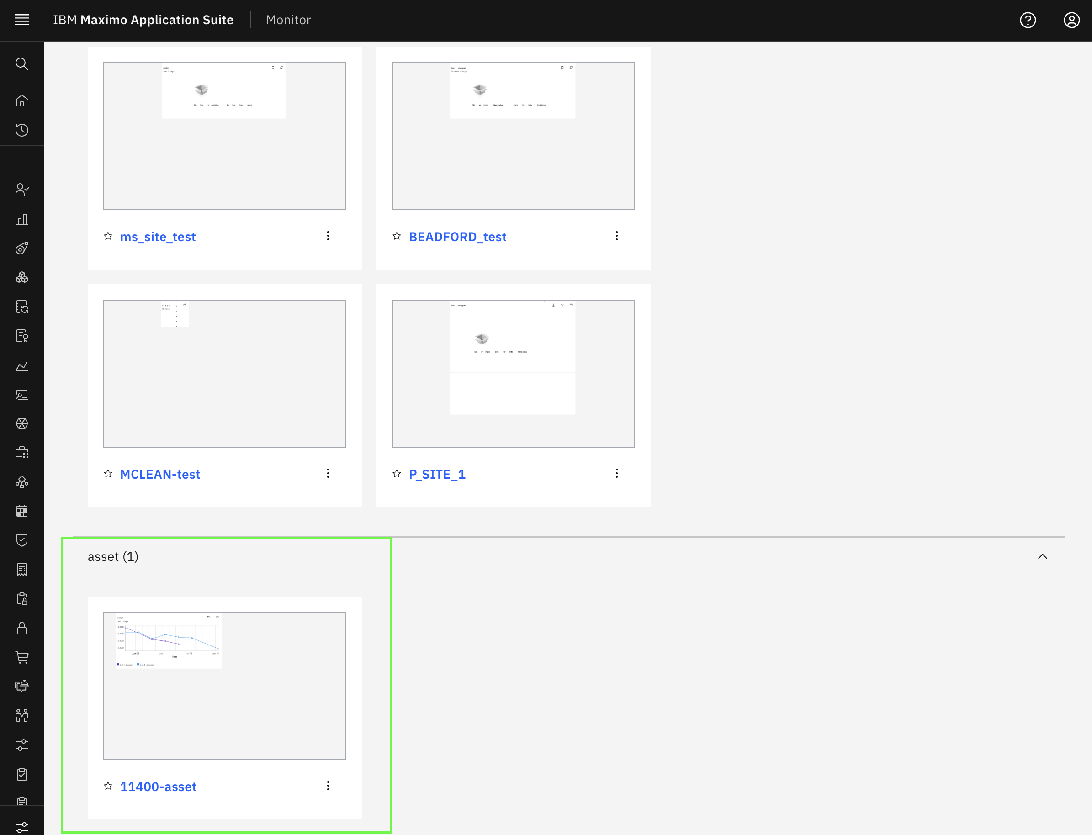Favorite the BEADFORD_test dashboard star
1092x835 pixels.
(x=397, y=236)
